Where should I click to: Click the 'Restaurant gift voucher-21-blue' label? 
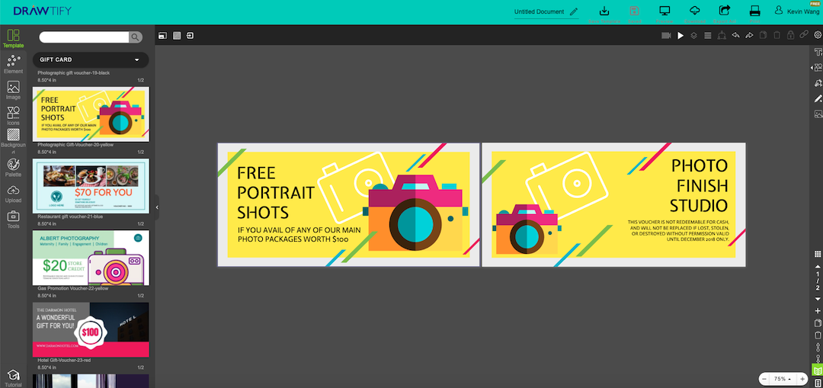pos(70,216)
